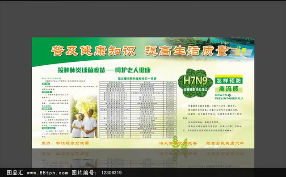
Task: Click the footer slogan "提高全民健康水平"
Action: [225, 143]
